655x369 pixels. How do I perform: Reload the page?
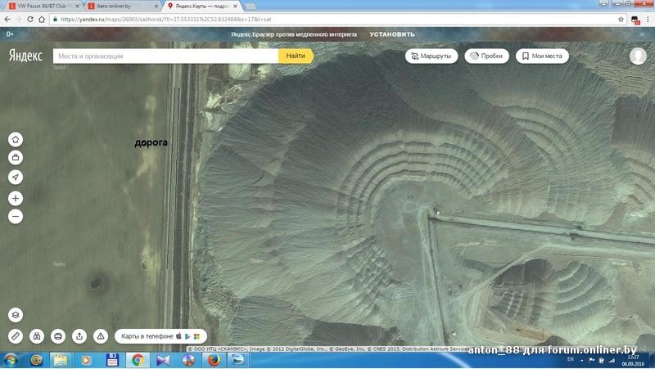tap(30, 19)
